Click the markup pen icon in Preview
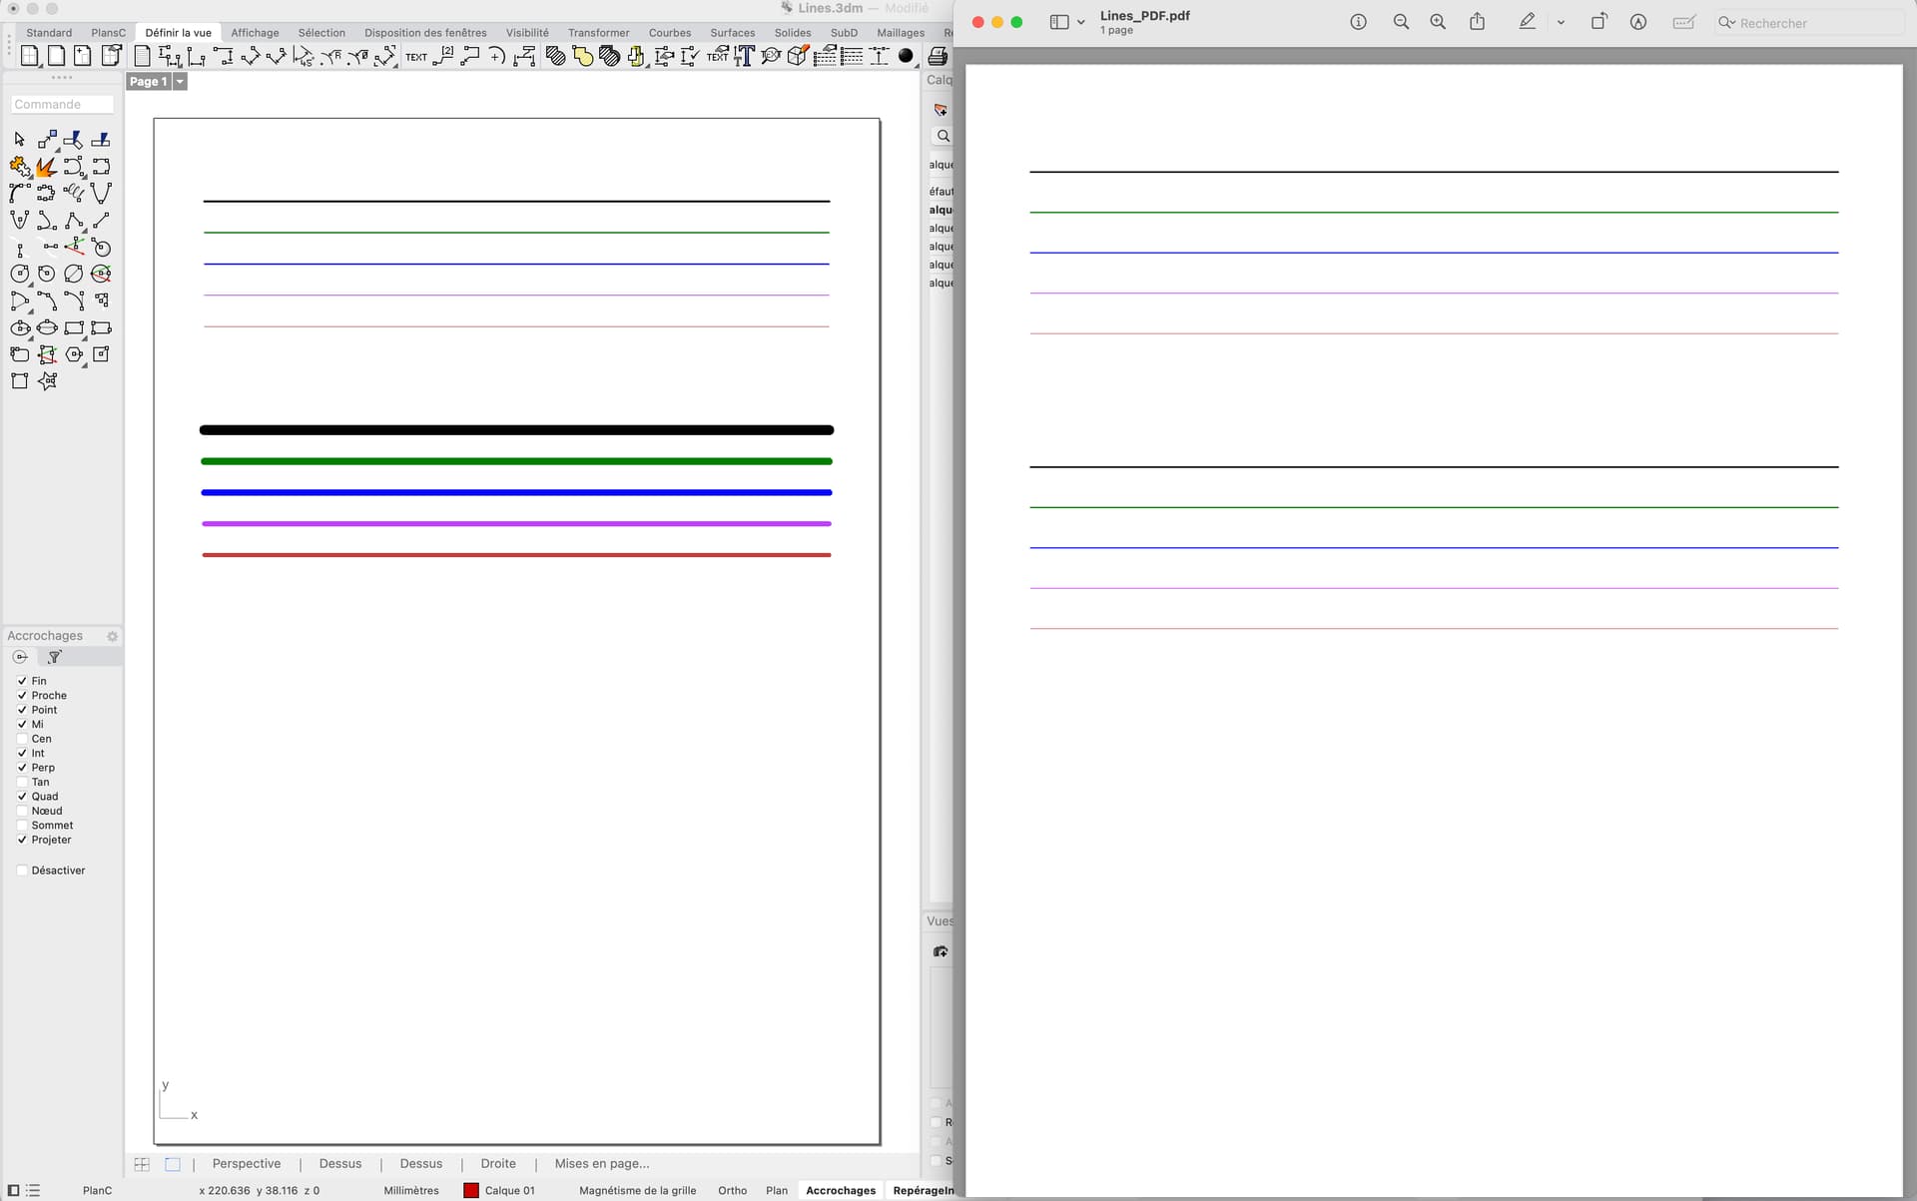The width and height of the screenshot is (1917, 1201). pos(1527,21)
